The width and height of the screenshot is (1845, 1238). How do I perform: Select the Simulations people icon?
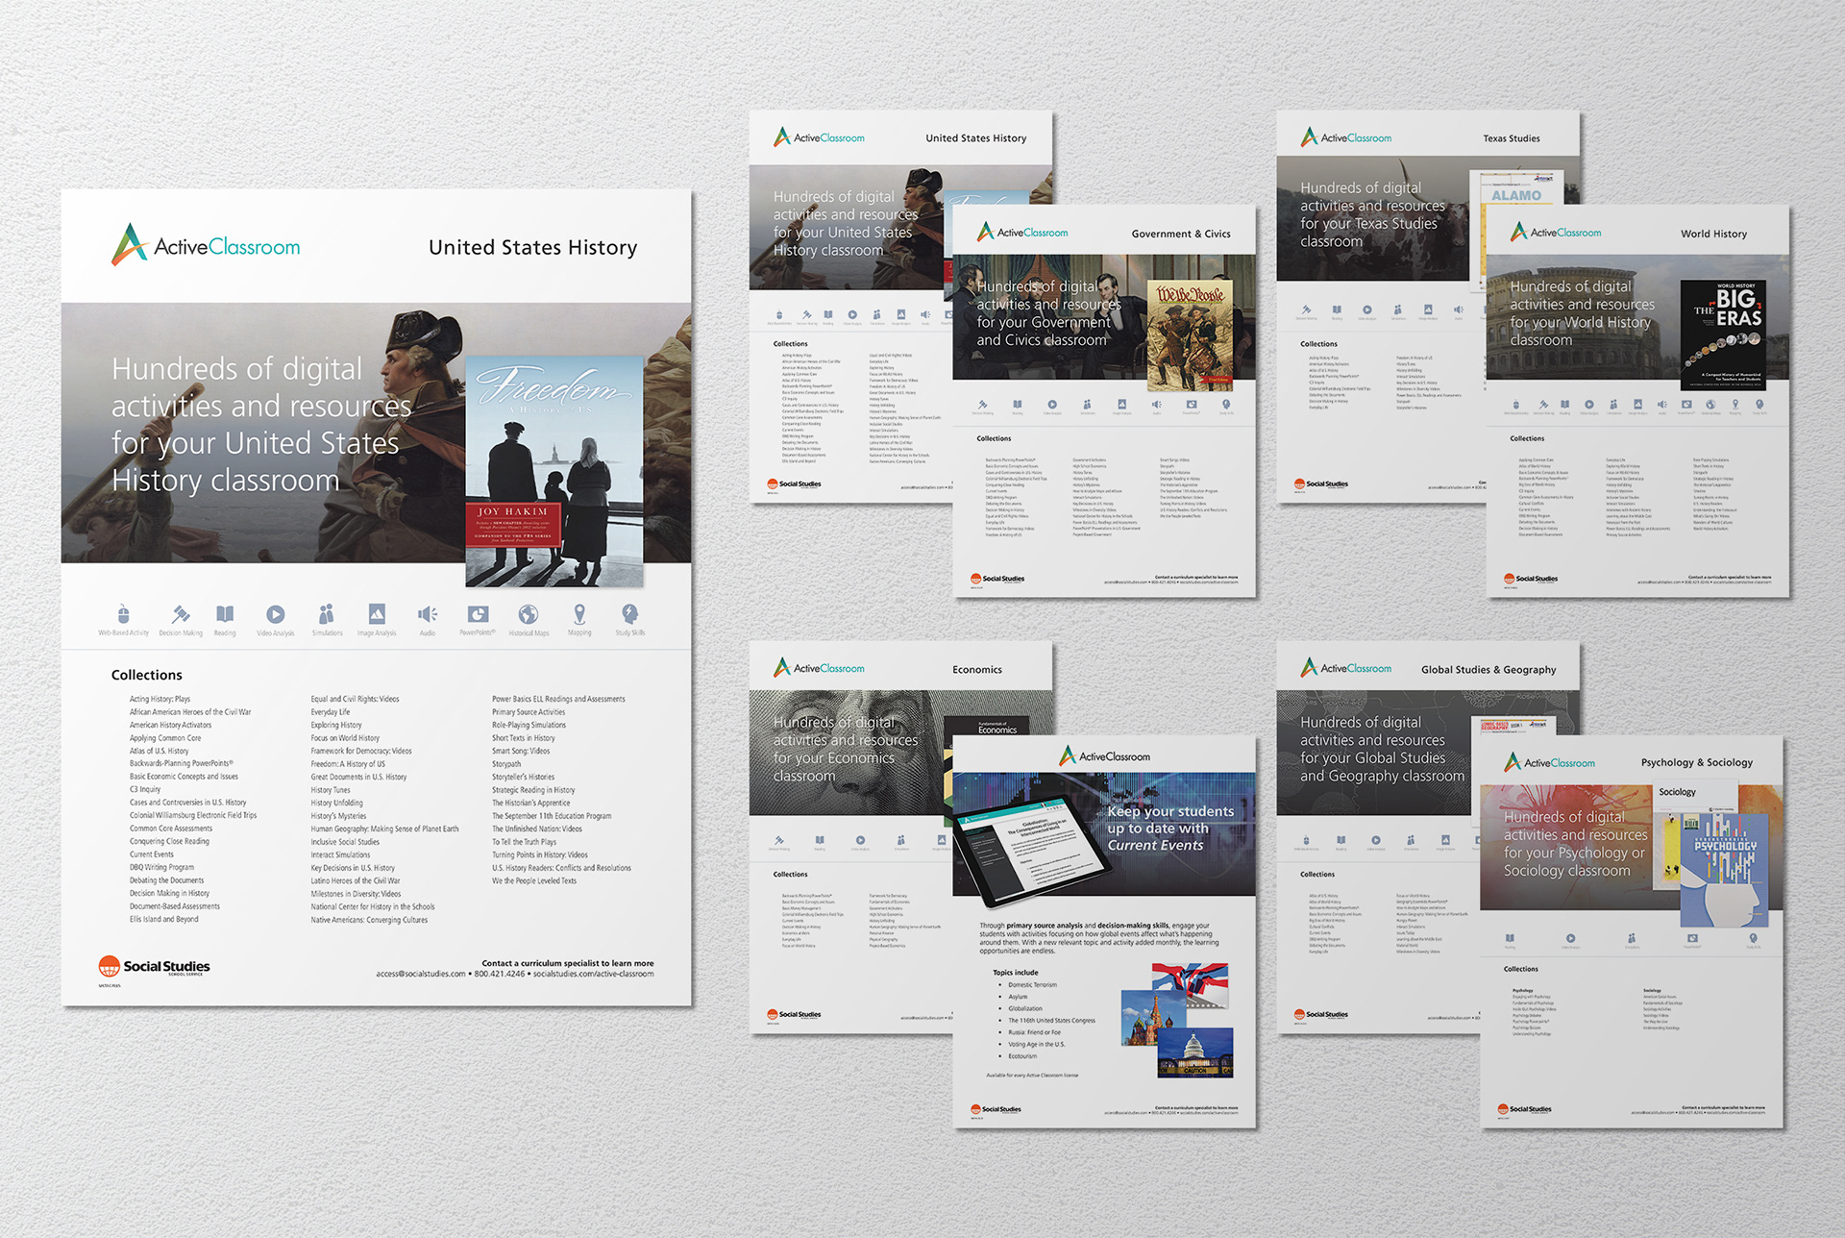[327, 614]
